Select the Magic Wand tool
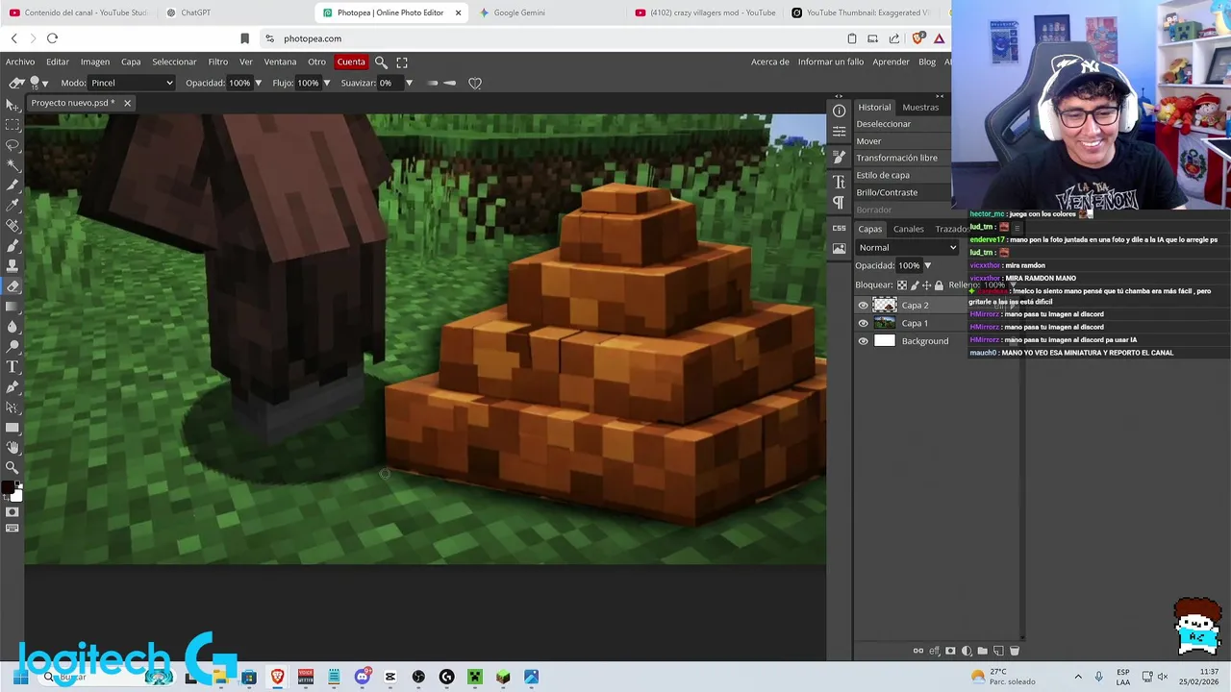This screenshot has height=692, width=1231. coord(12,165)
